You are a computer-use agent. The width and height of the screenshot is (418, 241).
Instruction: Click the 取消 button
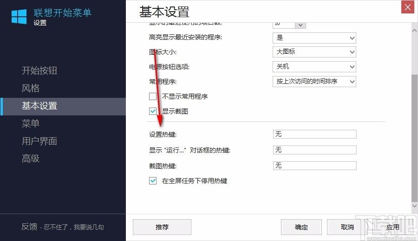click(347, 227)
